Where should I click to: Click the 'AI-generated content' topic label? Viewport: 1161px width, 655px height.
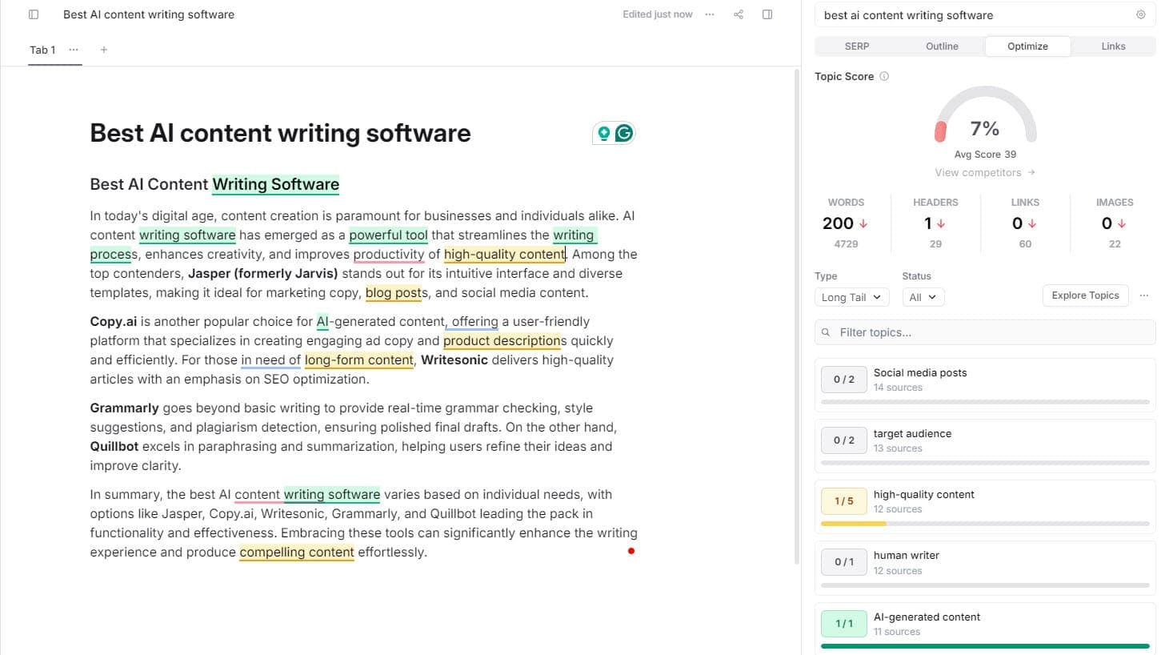click(927, 617)
